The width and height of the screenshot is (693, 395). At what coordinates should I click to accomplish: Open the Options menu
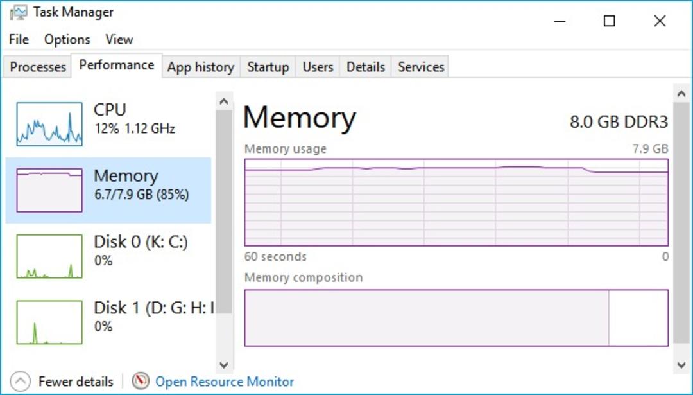67,39
